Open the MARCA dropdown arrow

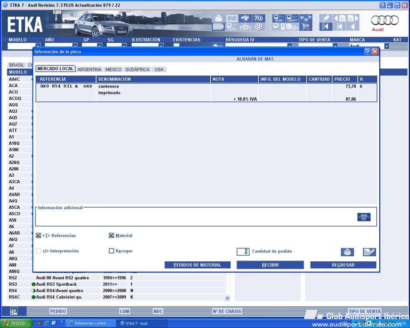387,46
